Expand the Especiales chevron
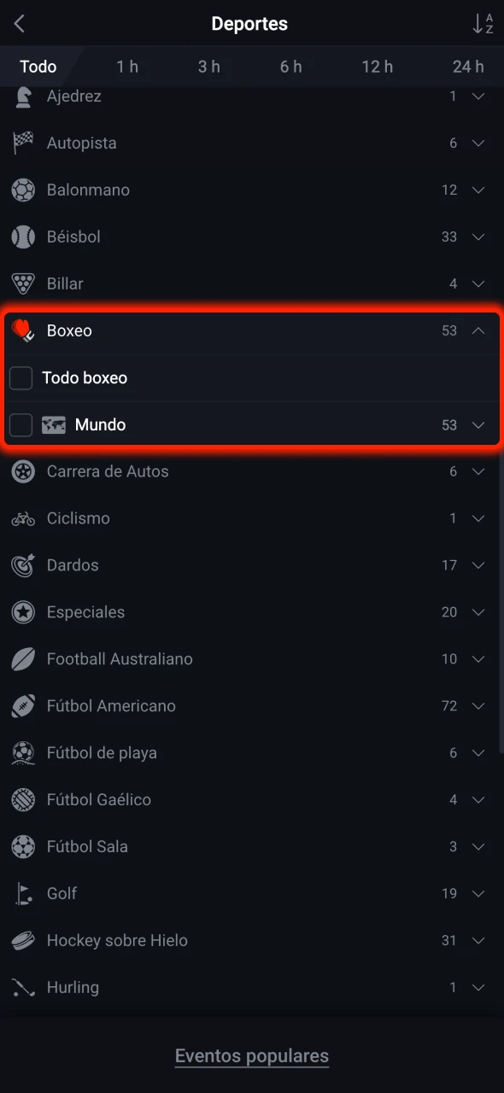 [x=478, y=612]
